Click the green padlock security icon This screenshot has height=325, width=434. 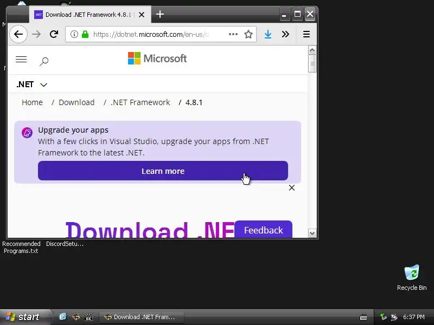(85, 34)
